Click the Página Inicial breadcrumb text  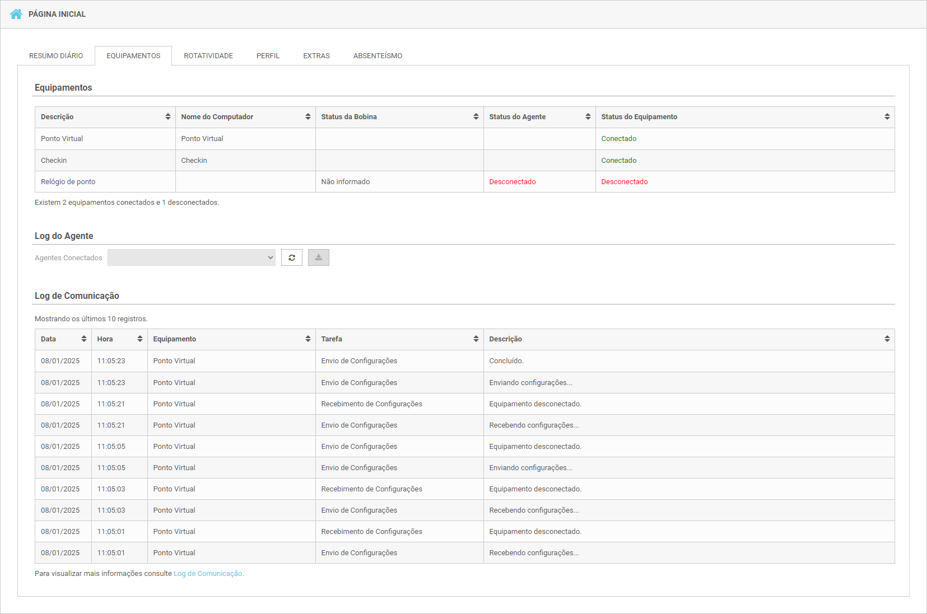(x=57, y=14)
